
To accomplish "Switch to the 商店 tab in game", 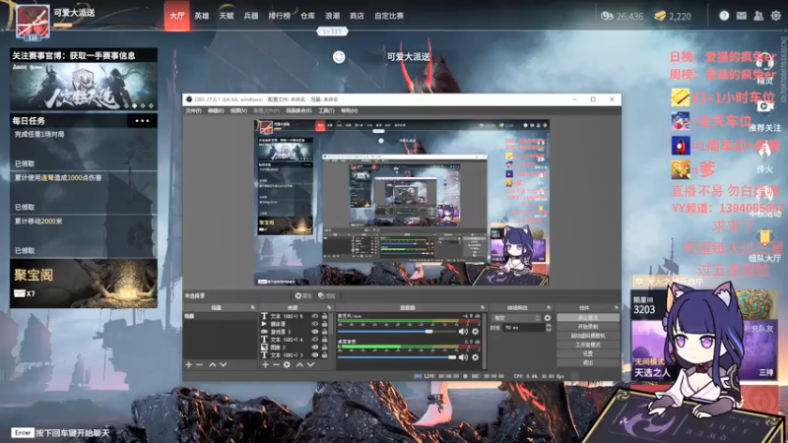I will tap(357, 16).
